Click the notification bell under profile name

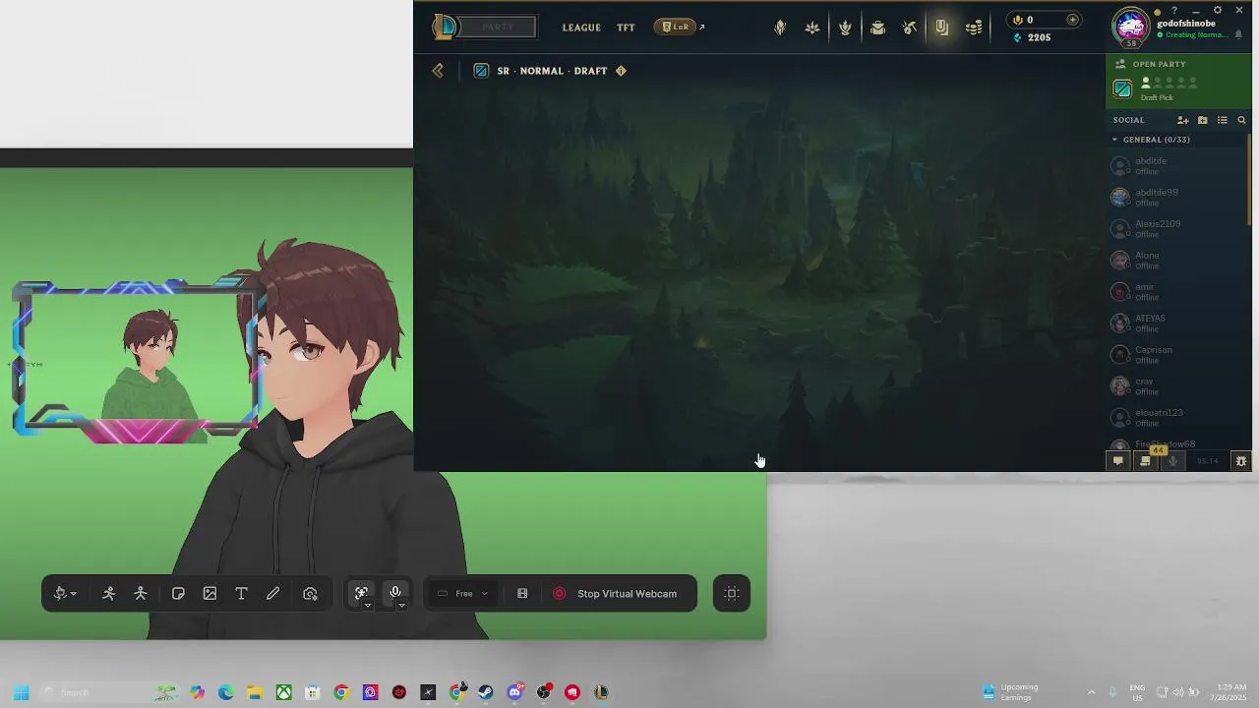click(x=1238, y=34)
